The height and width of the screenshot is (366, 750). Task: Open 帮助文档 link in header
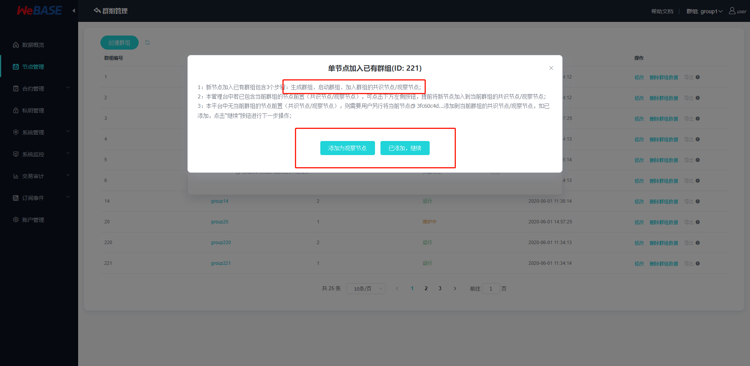662,11
